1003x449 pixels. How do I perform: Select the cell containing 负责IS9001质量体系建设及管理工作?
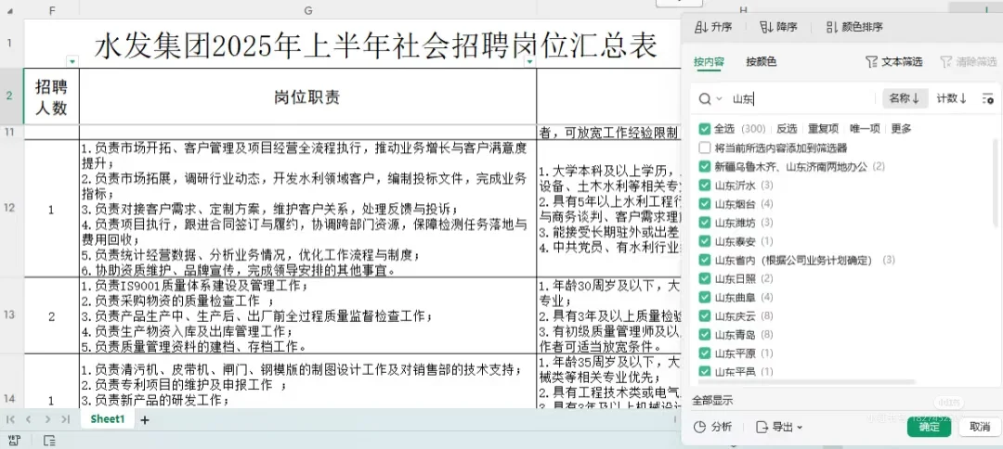(307, 315)
